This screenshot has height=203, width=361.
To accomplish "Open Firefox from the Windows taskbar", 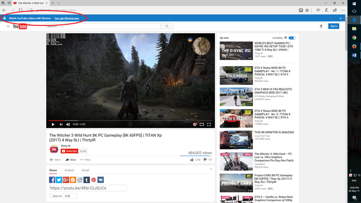I will [x=354, y=46].
